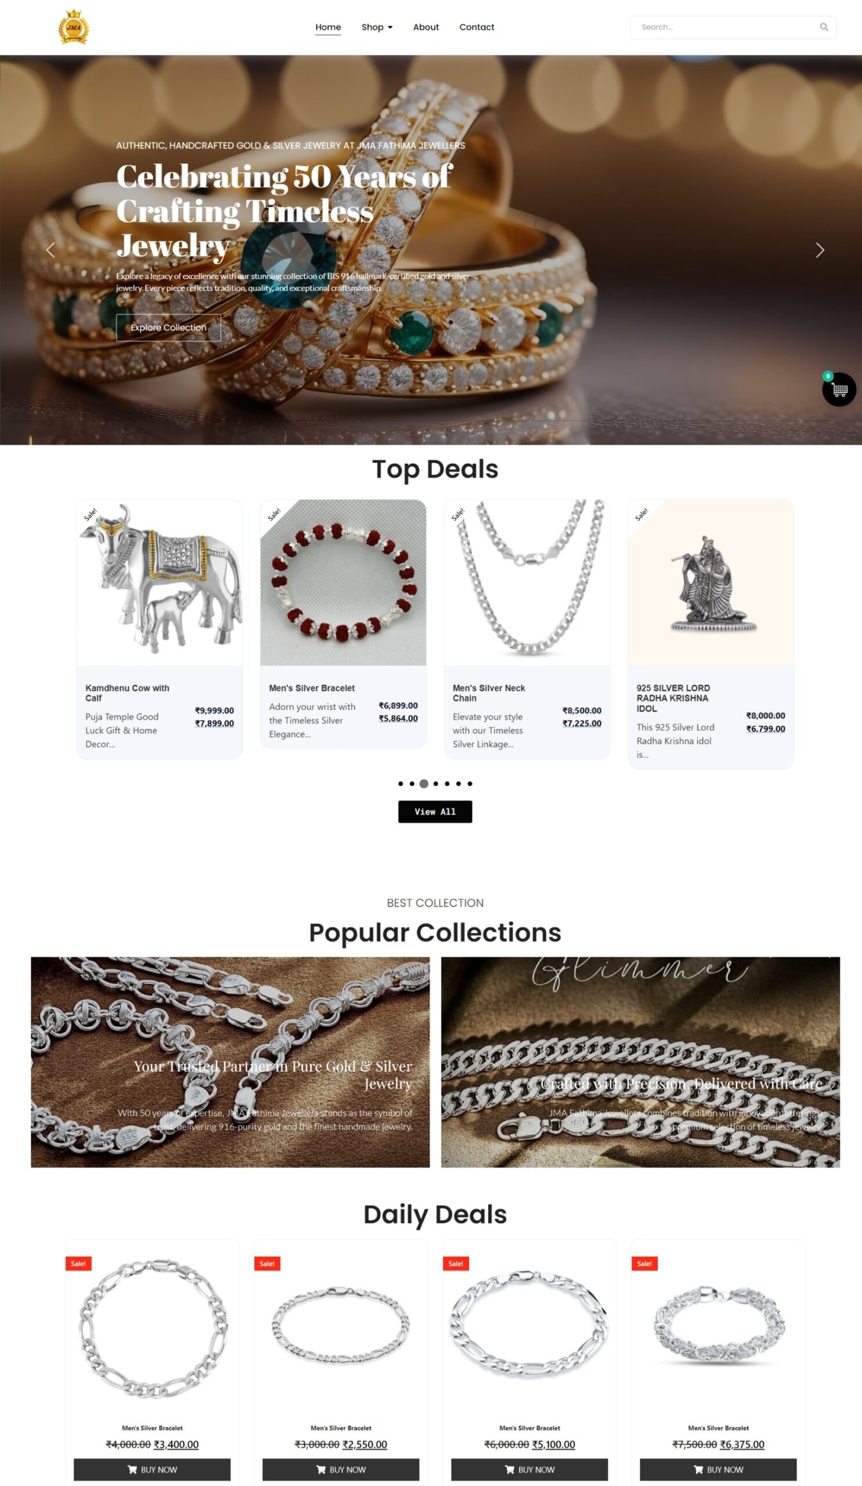
Task: Select the first Top Deals carousel dot
Action: click(x=401, y=784)
